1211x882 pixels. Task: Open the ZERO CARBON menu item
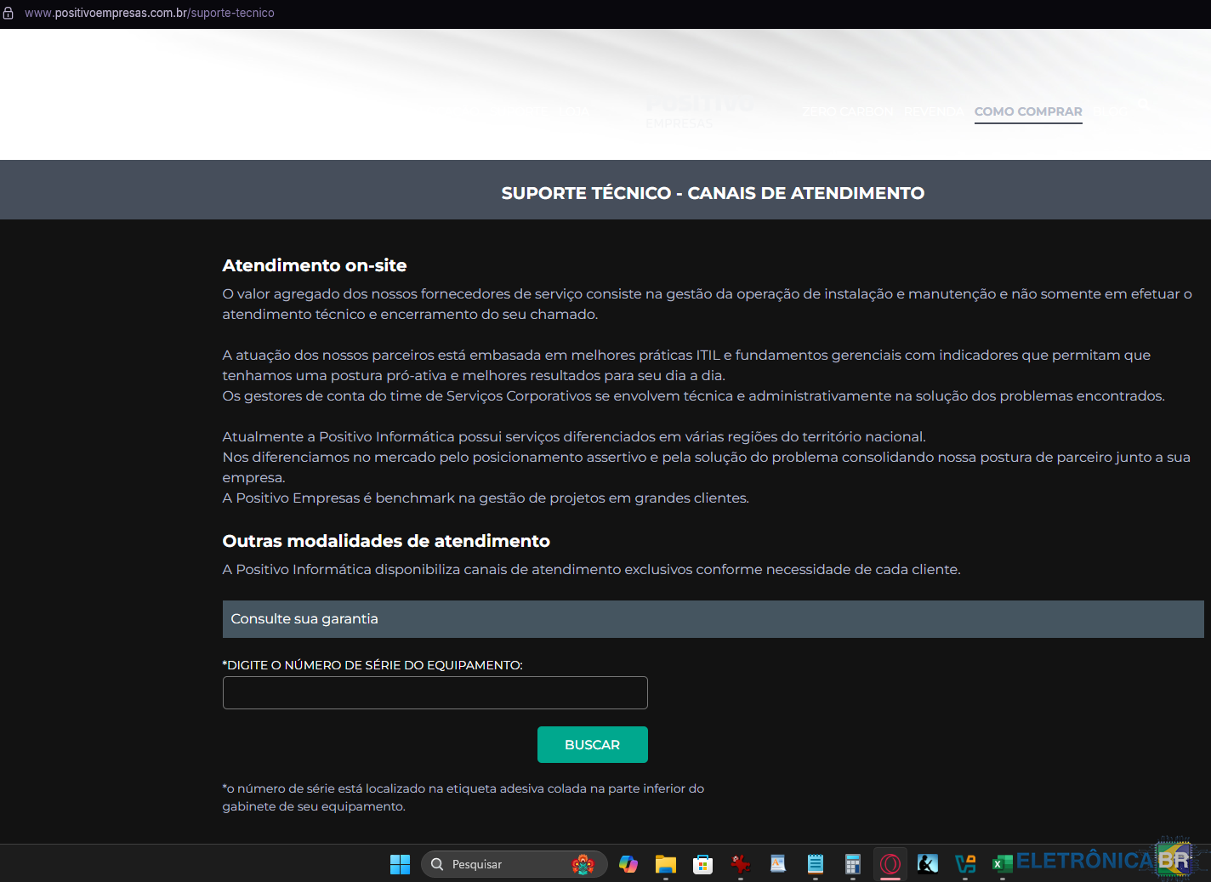(x=848, y=111)
